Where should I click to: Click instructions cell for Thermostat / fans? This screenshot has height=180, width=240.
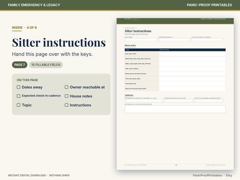pos(192,84)
